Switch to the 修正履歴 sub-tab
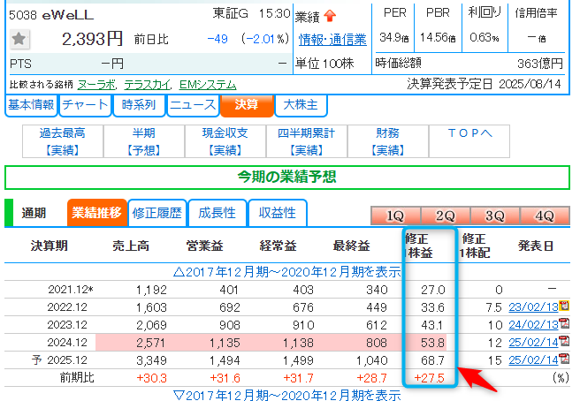580x401 pixels. point(157,213)
